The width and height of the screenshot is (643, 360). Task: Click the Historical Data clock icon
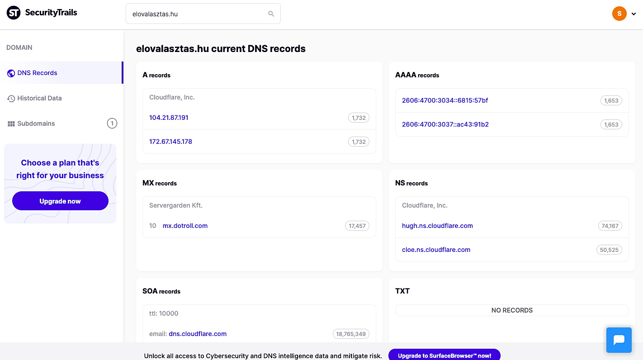pyautogui.click(x=11, y=99)
